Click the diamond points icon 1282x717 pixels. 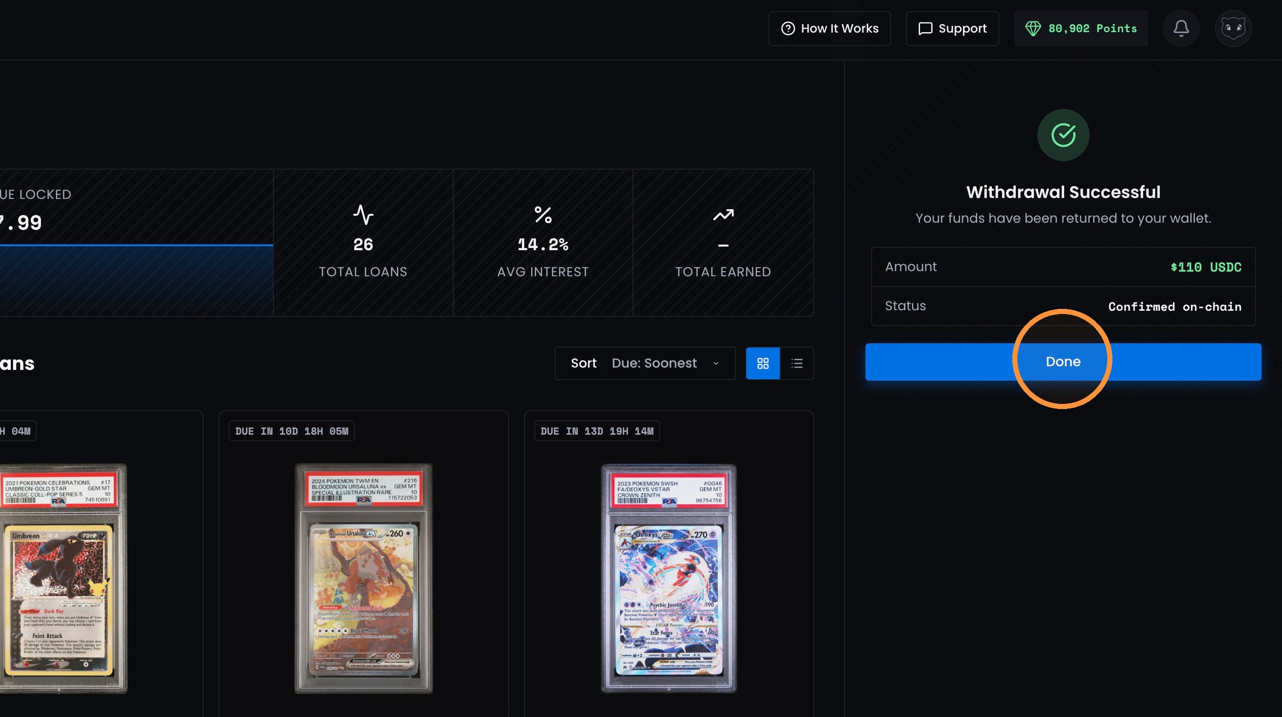(x=1033, y=29)
